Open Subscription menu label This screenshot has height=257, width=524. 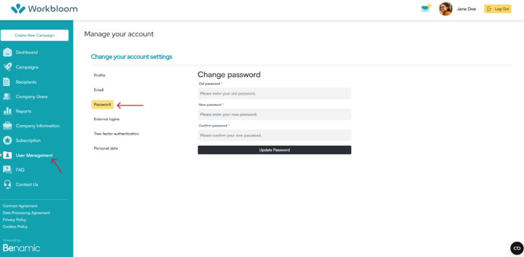pos(28,141)
